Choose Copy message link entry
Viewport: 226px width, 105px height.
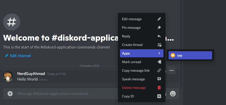pos(142,70)
